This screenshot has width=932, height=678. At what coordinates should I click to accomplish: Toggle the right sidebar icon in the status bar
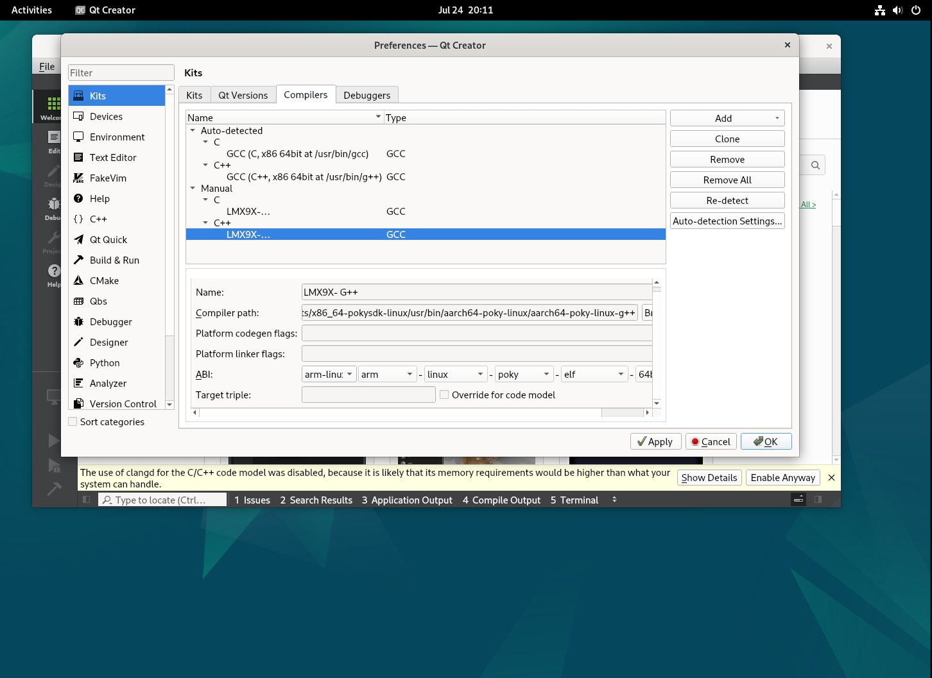pos(818,500)
